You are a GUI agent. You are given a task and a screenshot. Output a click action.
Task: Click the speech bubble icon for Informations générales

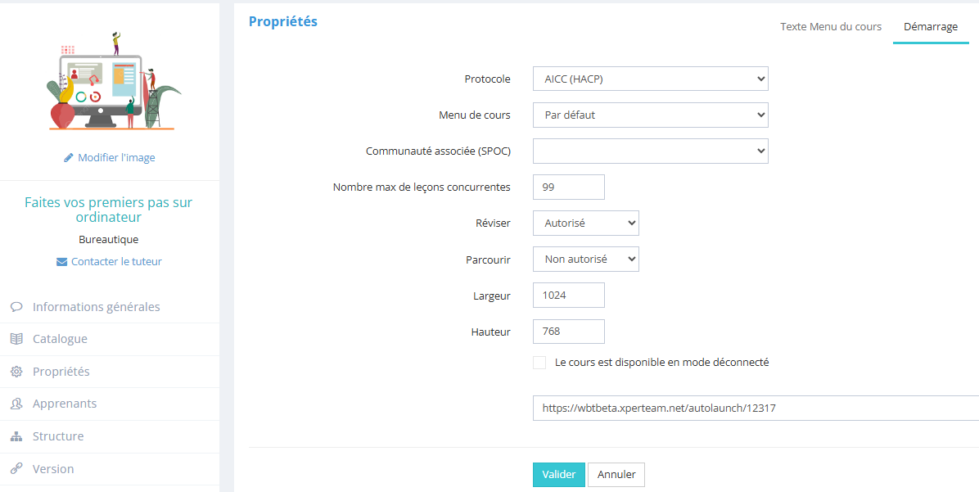[x=16, y=307]
